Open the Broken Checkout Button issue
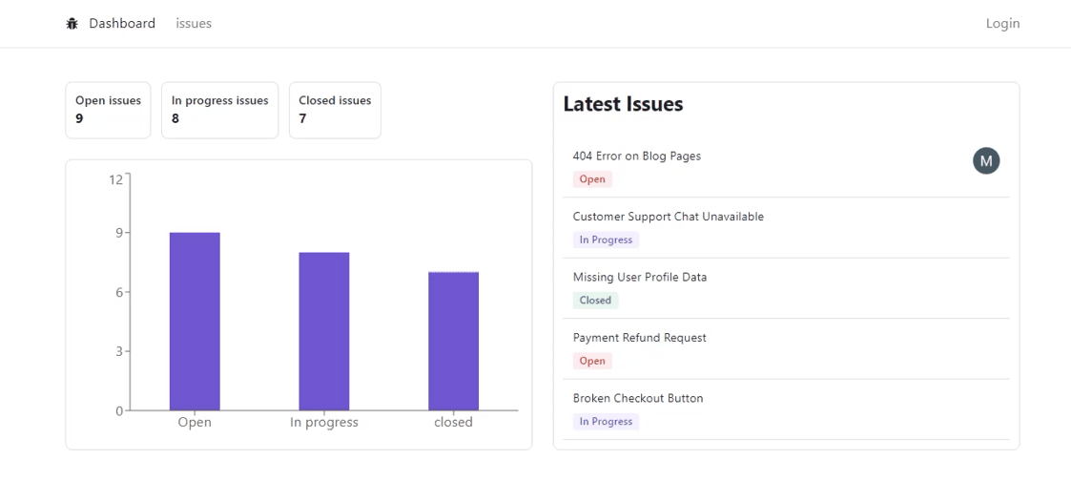Viewport: 1071px width, 501px height. pos(637,399)
